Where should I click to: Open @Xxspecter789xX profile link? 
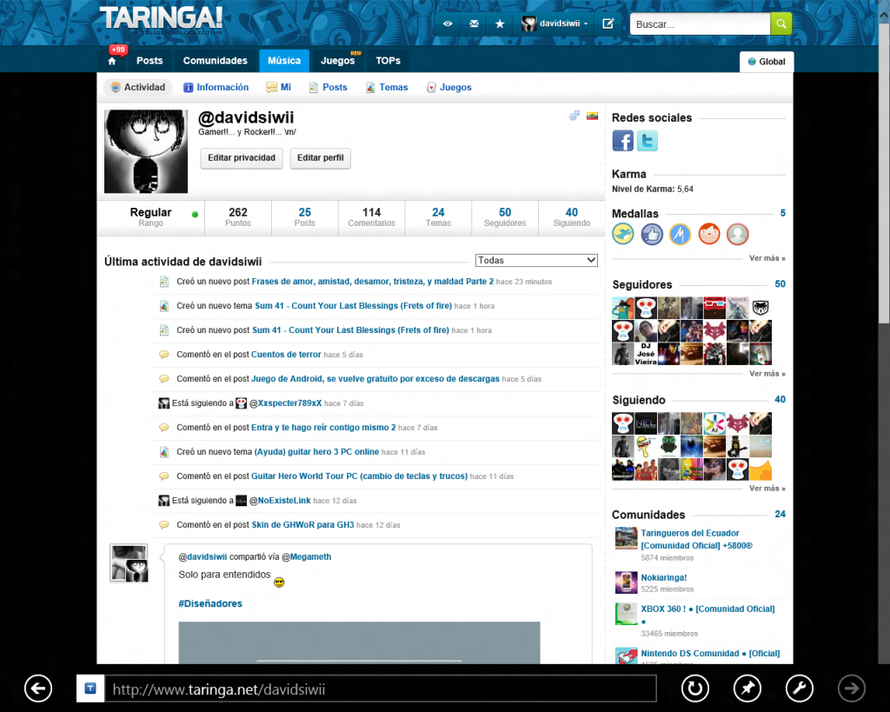coord(285,403)
